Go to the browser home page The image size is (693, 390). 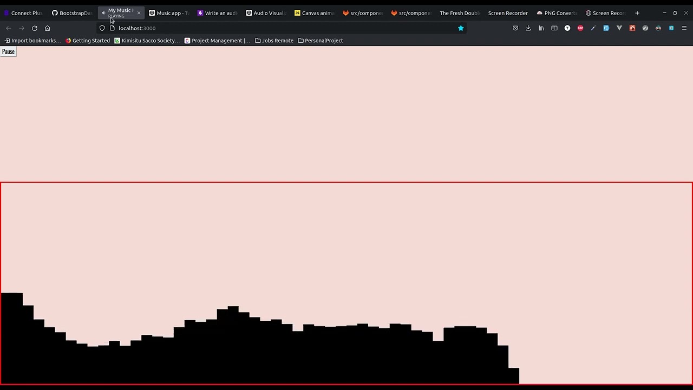click(48, 28)
